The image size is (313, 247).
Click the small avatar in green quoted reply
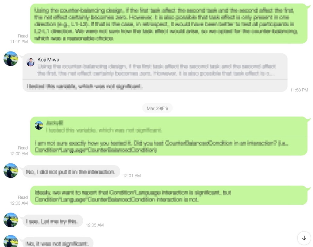39,125
